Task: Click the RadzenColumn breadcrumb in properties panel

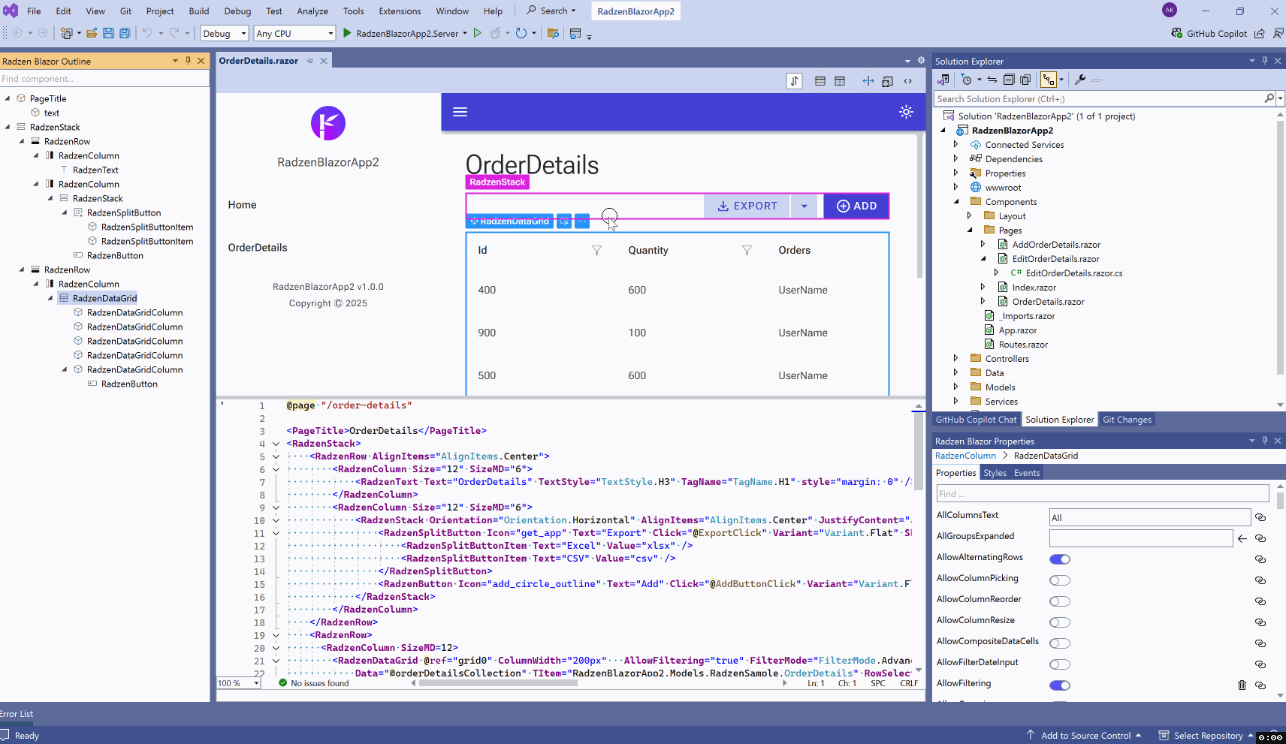Action: pos(965,456)
